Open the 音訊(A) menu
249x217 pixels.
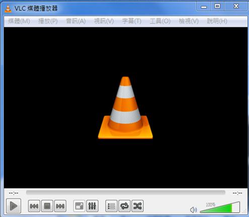coord(76,21)
